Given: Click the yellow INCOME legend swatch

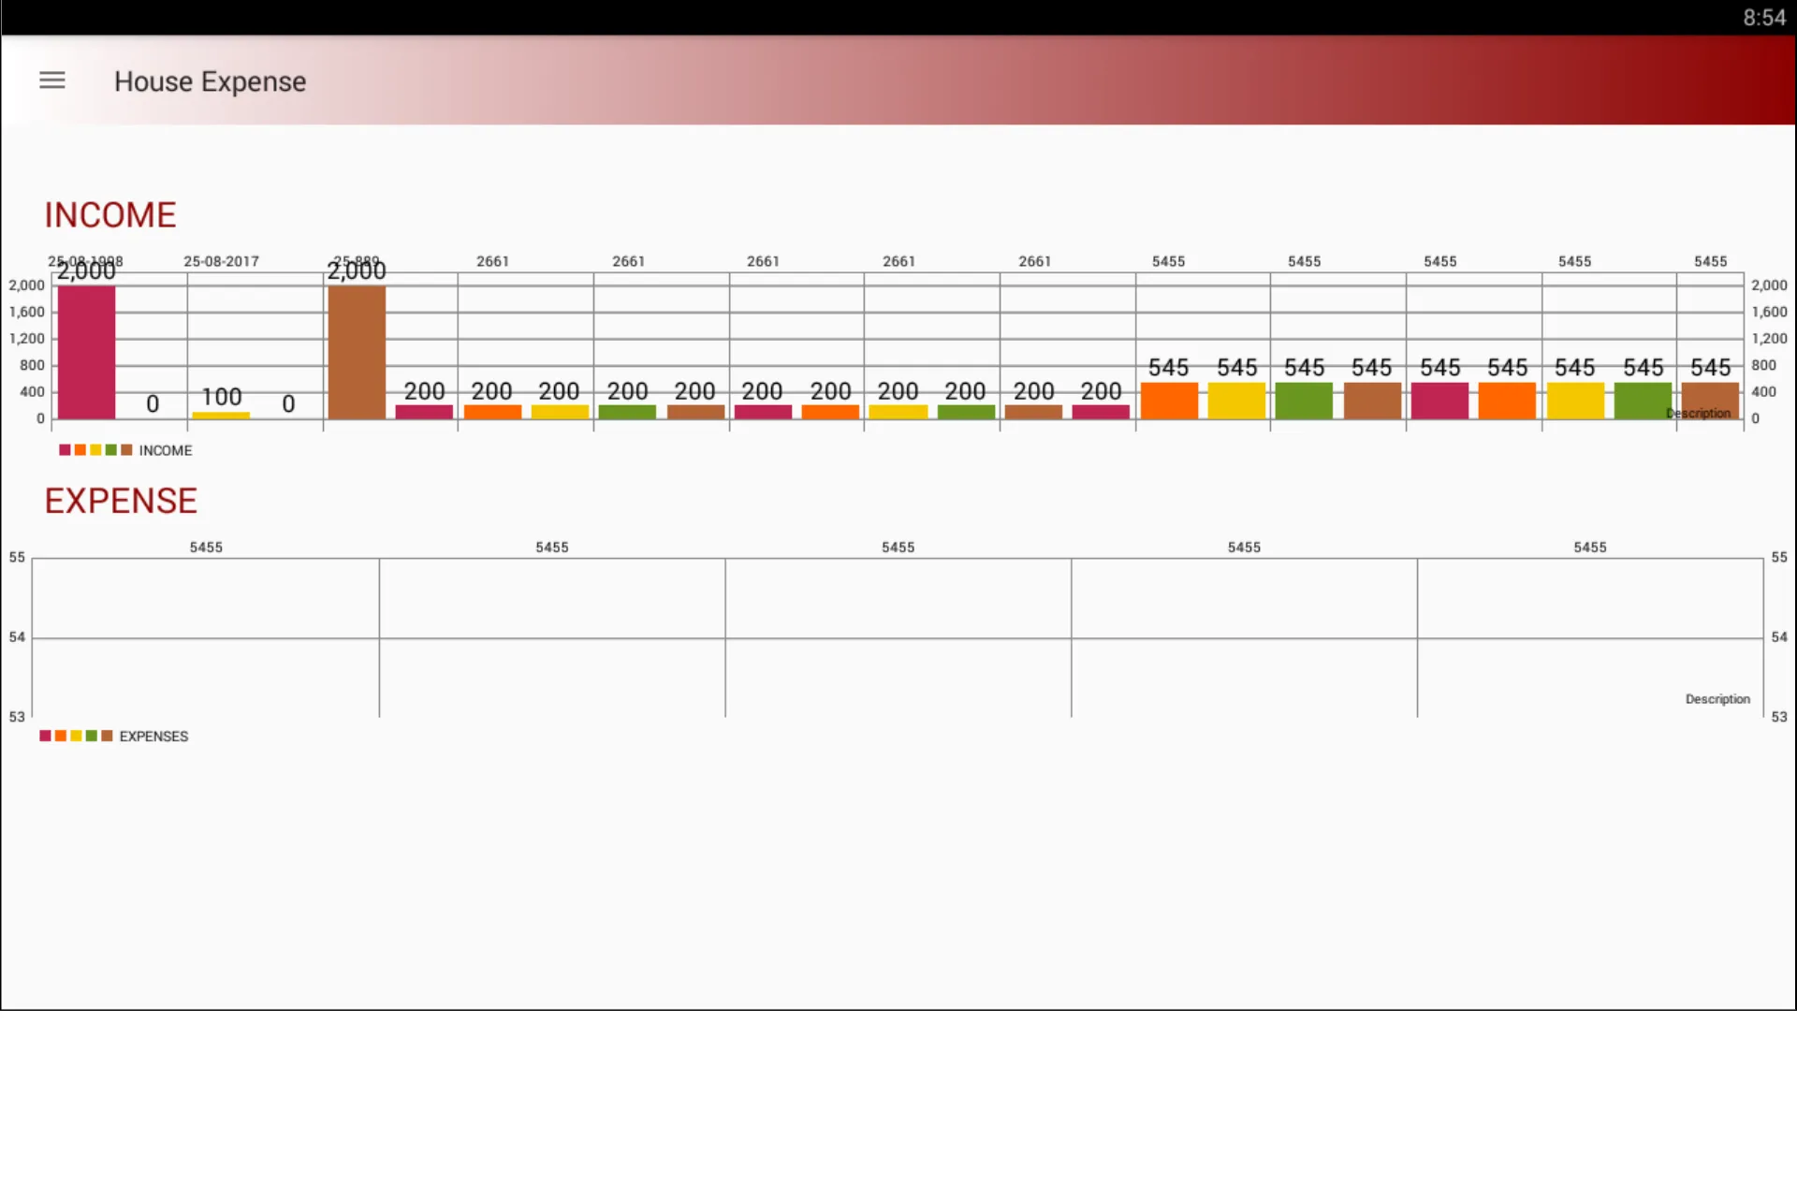Looking at the screenshot, I should click(x=95, y=450).
